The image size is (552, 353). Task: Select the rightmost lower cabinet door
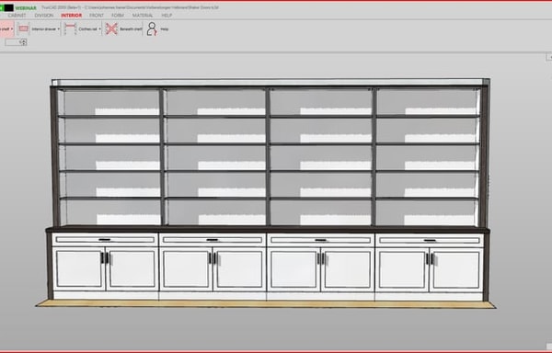(456, 269)
